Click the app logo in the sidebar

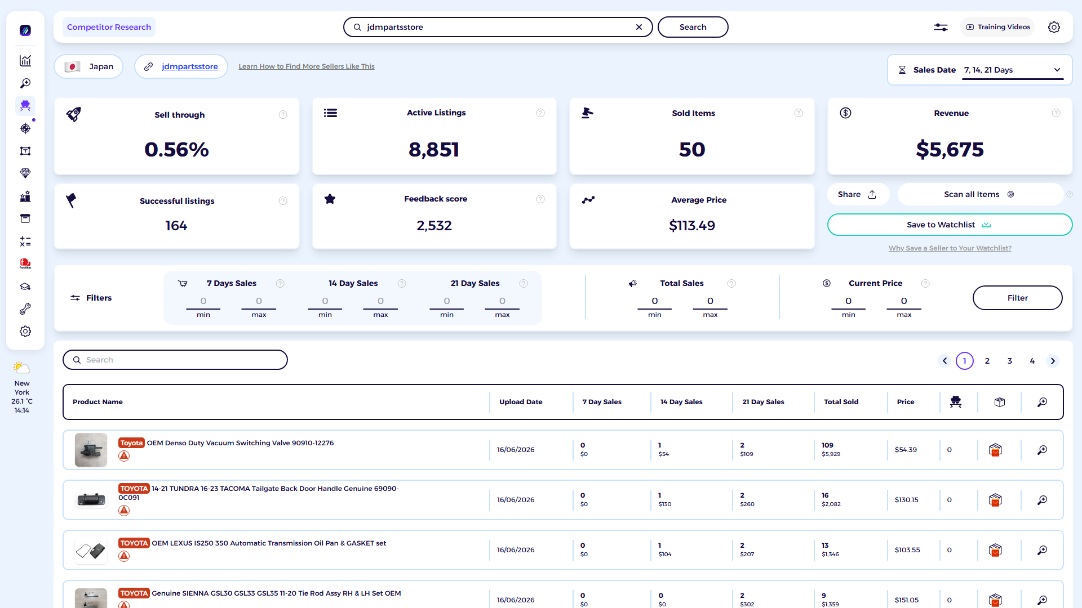pyautogui.click(x=25, y=30)
